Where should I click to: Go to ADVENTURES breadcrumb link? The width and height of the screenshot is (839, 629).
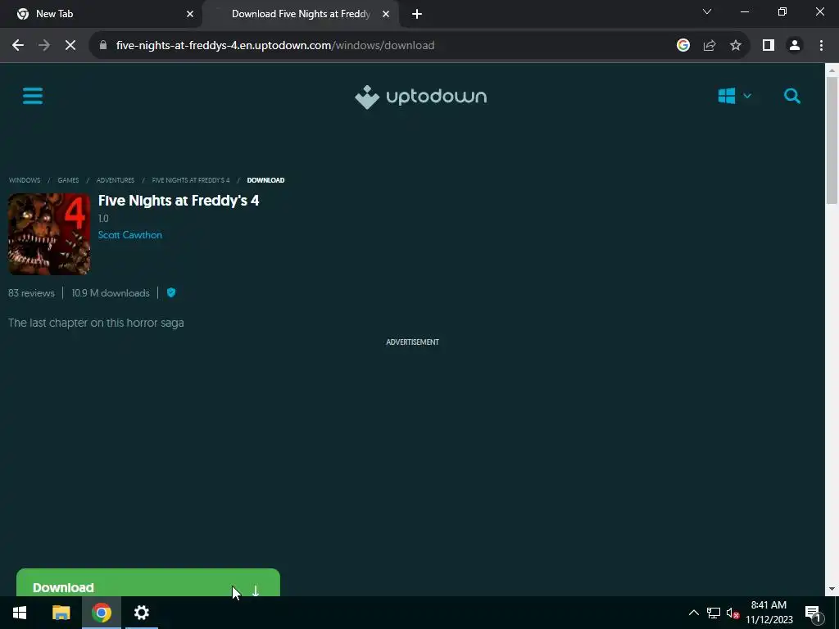point(115,180)
